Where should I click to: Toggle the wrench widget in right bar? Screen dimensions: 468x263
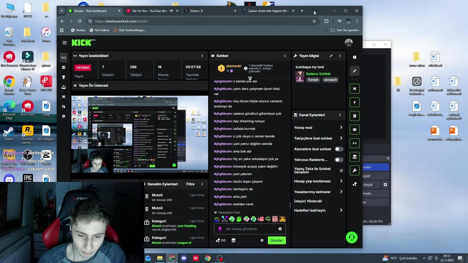tap(354, 171)
